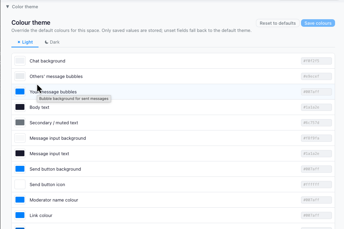This screenshot has width=344, height=229.
Task: Open the Body text colour swatch
Action: click(x=20, y=107)
